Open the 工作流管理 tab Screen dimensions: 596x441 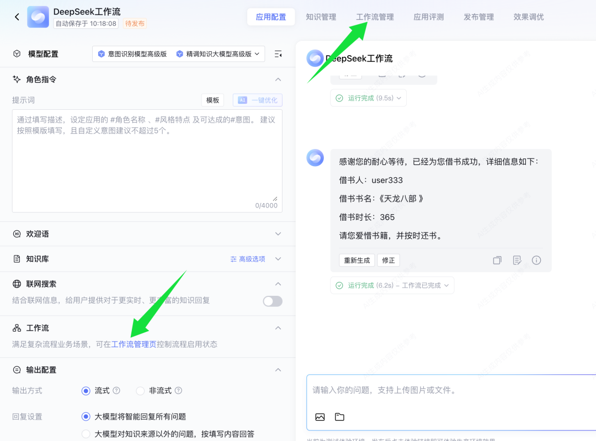[375, 17]
